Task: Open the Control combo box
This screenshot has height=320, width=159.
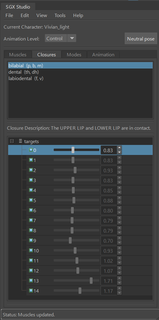Action: pos(60,38)
